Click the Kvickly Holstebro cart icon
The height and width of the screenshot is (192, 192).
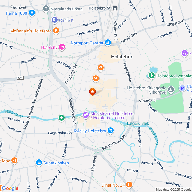tap(111, 130)
